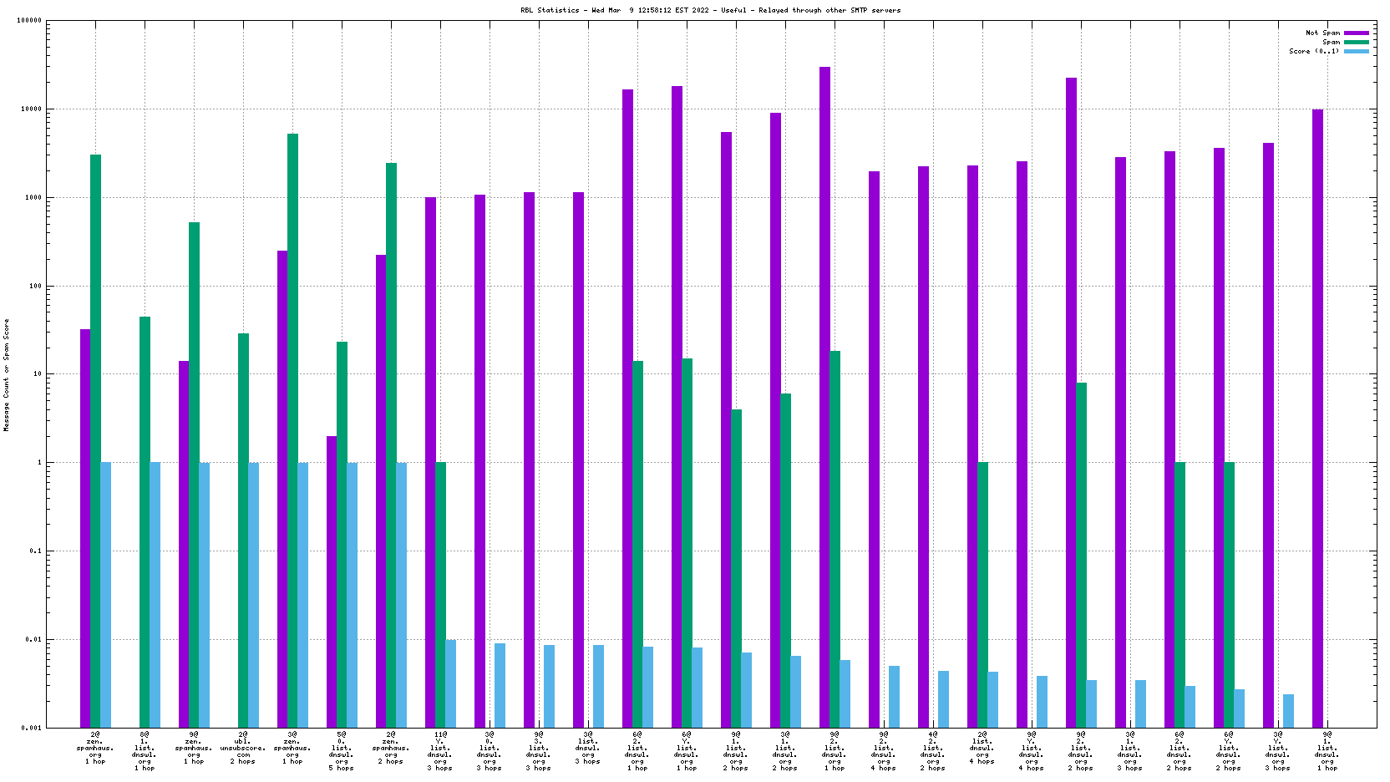Click the rightmost purple bar in the chart
The image size is (1390, 782).
tap(1317, 418)
